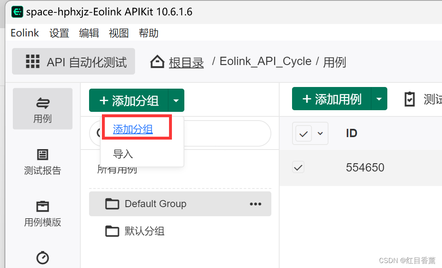Open the API 自动化测试 module switcher
442x268 pixels.
point(73,61)
